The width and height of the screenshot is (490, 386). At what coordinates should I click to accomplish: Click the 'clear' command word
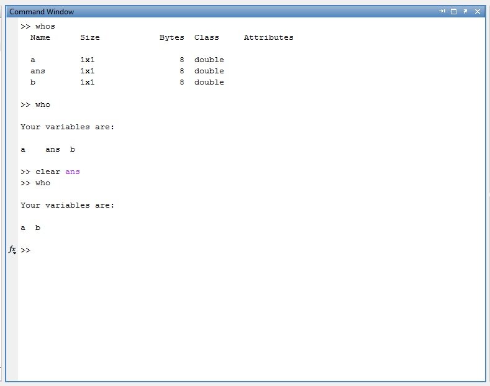click(x=47, y=172)
